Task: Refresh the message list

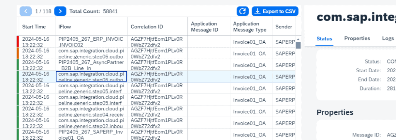Action: (242, 11)
